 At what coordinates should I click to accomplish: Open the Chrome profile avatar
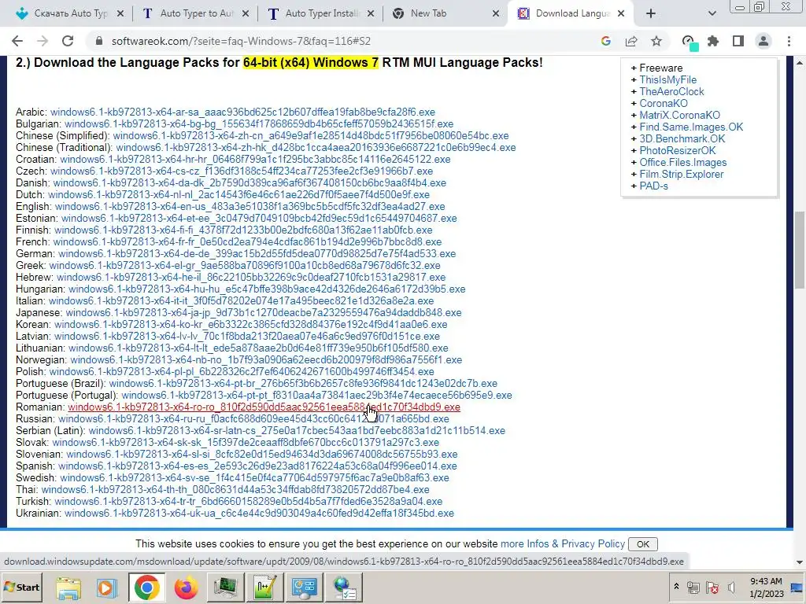click(763, 41)
